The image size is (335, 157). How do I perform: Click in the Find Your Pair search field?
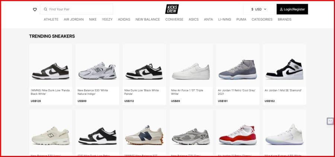click(76, 9)
